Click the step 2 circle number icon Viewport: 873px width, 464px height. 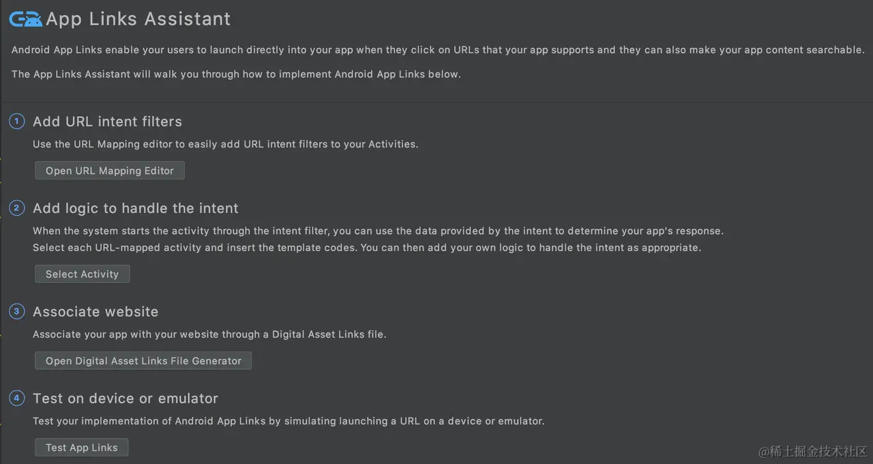click(x=16, y=208)
